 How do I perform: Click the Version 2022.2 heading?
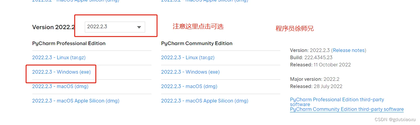click(53, 27)
